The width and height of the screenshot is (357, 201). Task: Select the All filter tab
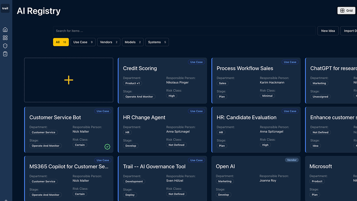coord(61,42)
